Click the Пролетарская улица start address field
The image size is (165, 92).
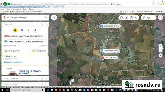25,36
